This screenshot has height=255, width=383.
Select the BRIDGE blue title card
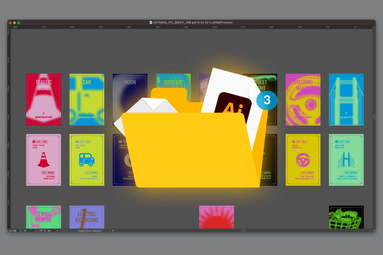(346, 100)
